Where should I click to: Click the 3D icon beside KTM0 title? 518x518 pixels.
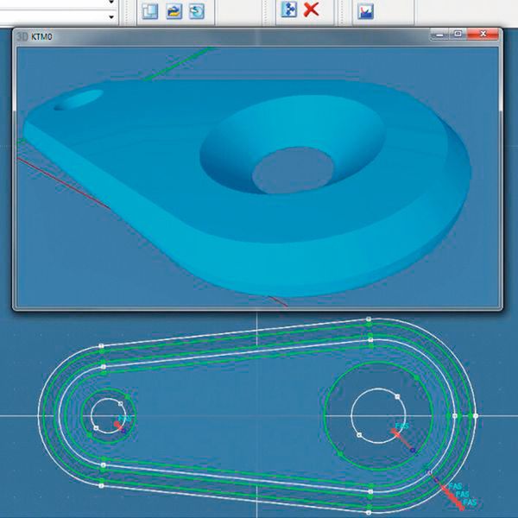(22, 36)
